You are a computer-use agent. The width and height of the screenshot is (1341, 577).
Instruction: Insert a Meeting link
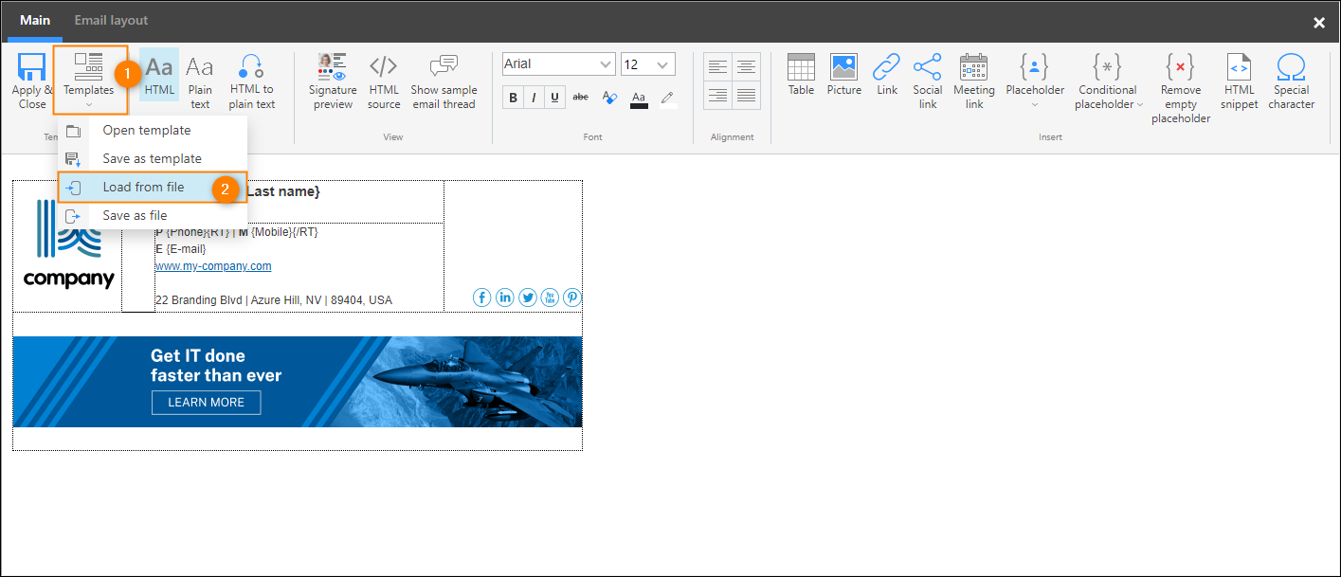tap(973, 81)
